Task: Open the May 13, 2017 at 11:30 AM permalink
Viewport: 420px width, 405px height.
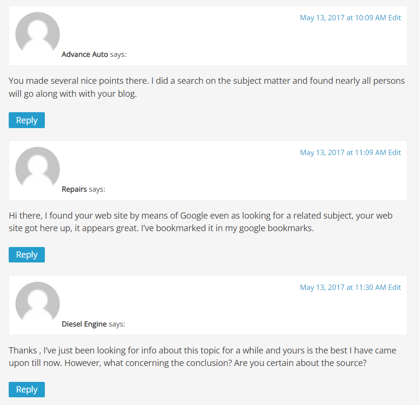Action: tap(343, 287)
